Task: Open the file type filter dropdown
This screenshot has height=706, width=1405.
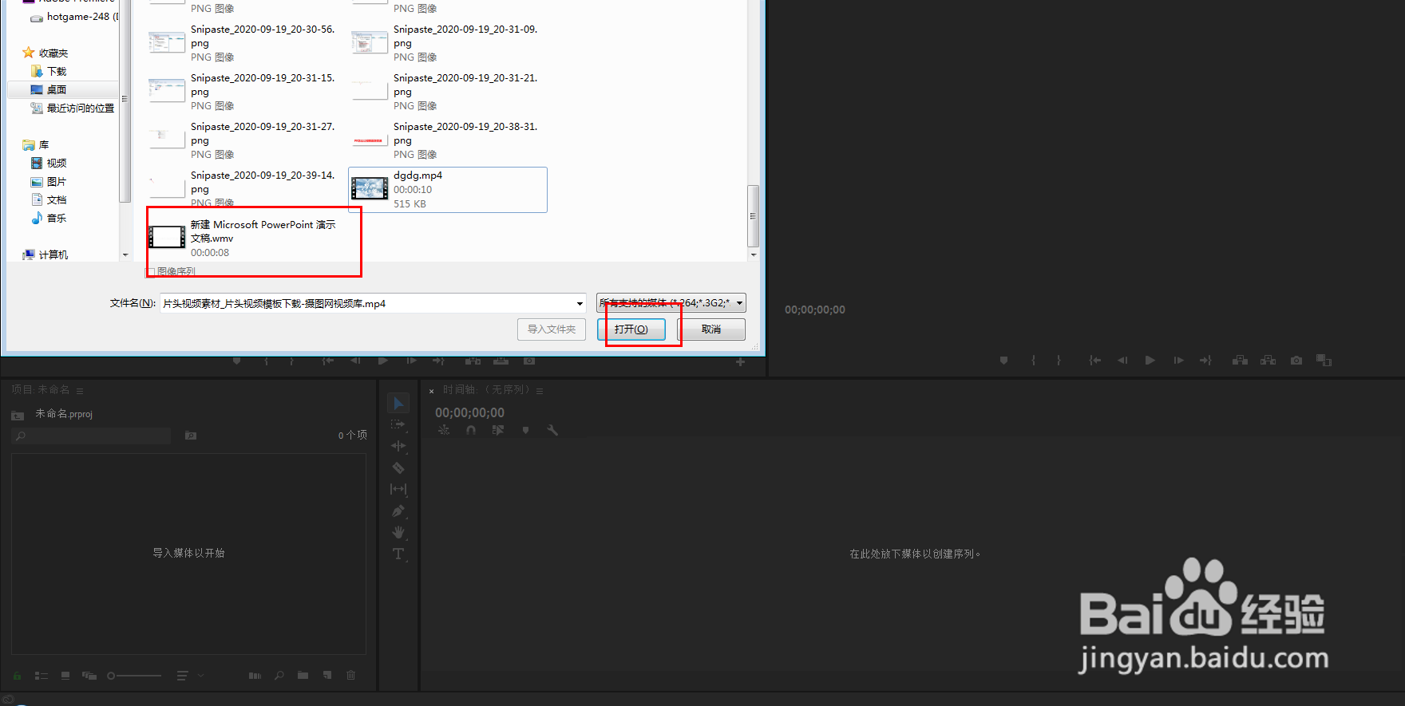Action: click(x=671, y=303)
